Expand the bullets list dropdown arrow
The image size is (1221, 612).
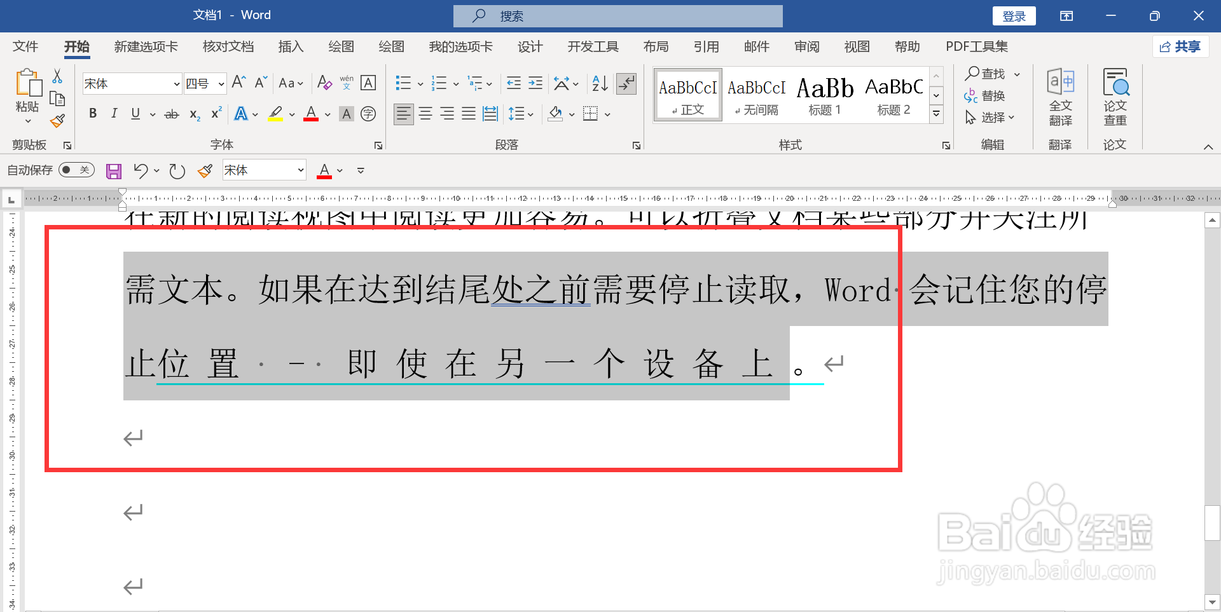click(x=420, y=83)
